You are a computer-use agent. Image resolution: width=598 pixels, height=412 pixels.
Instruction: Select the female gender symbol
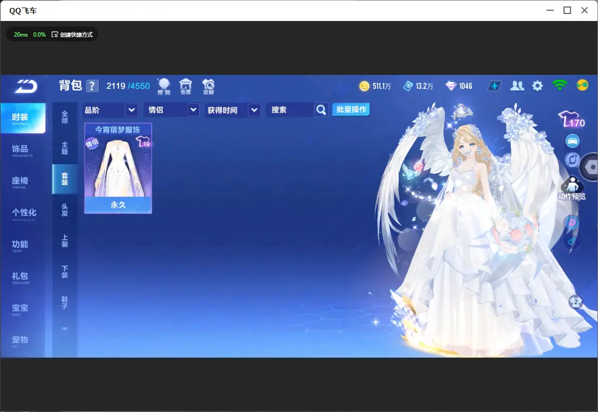[x=572, y=223]
